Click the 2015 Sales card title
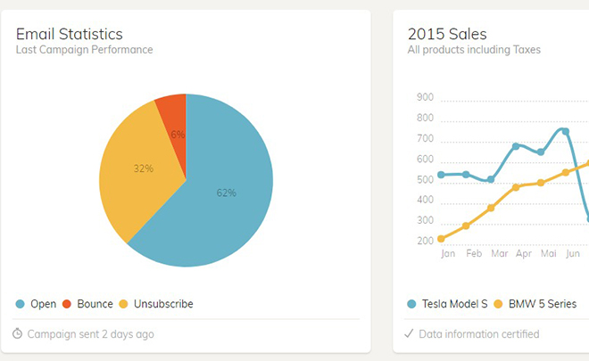 pos(447,34)
